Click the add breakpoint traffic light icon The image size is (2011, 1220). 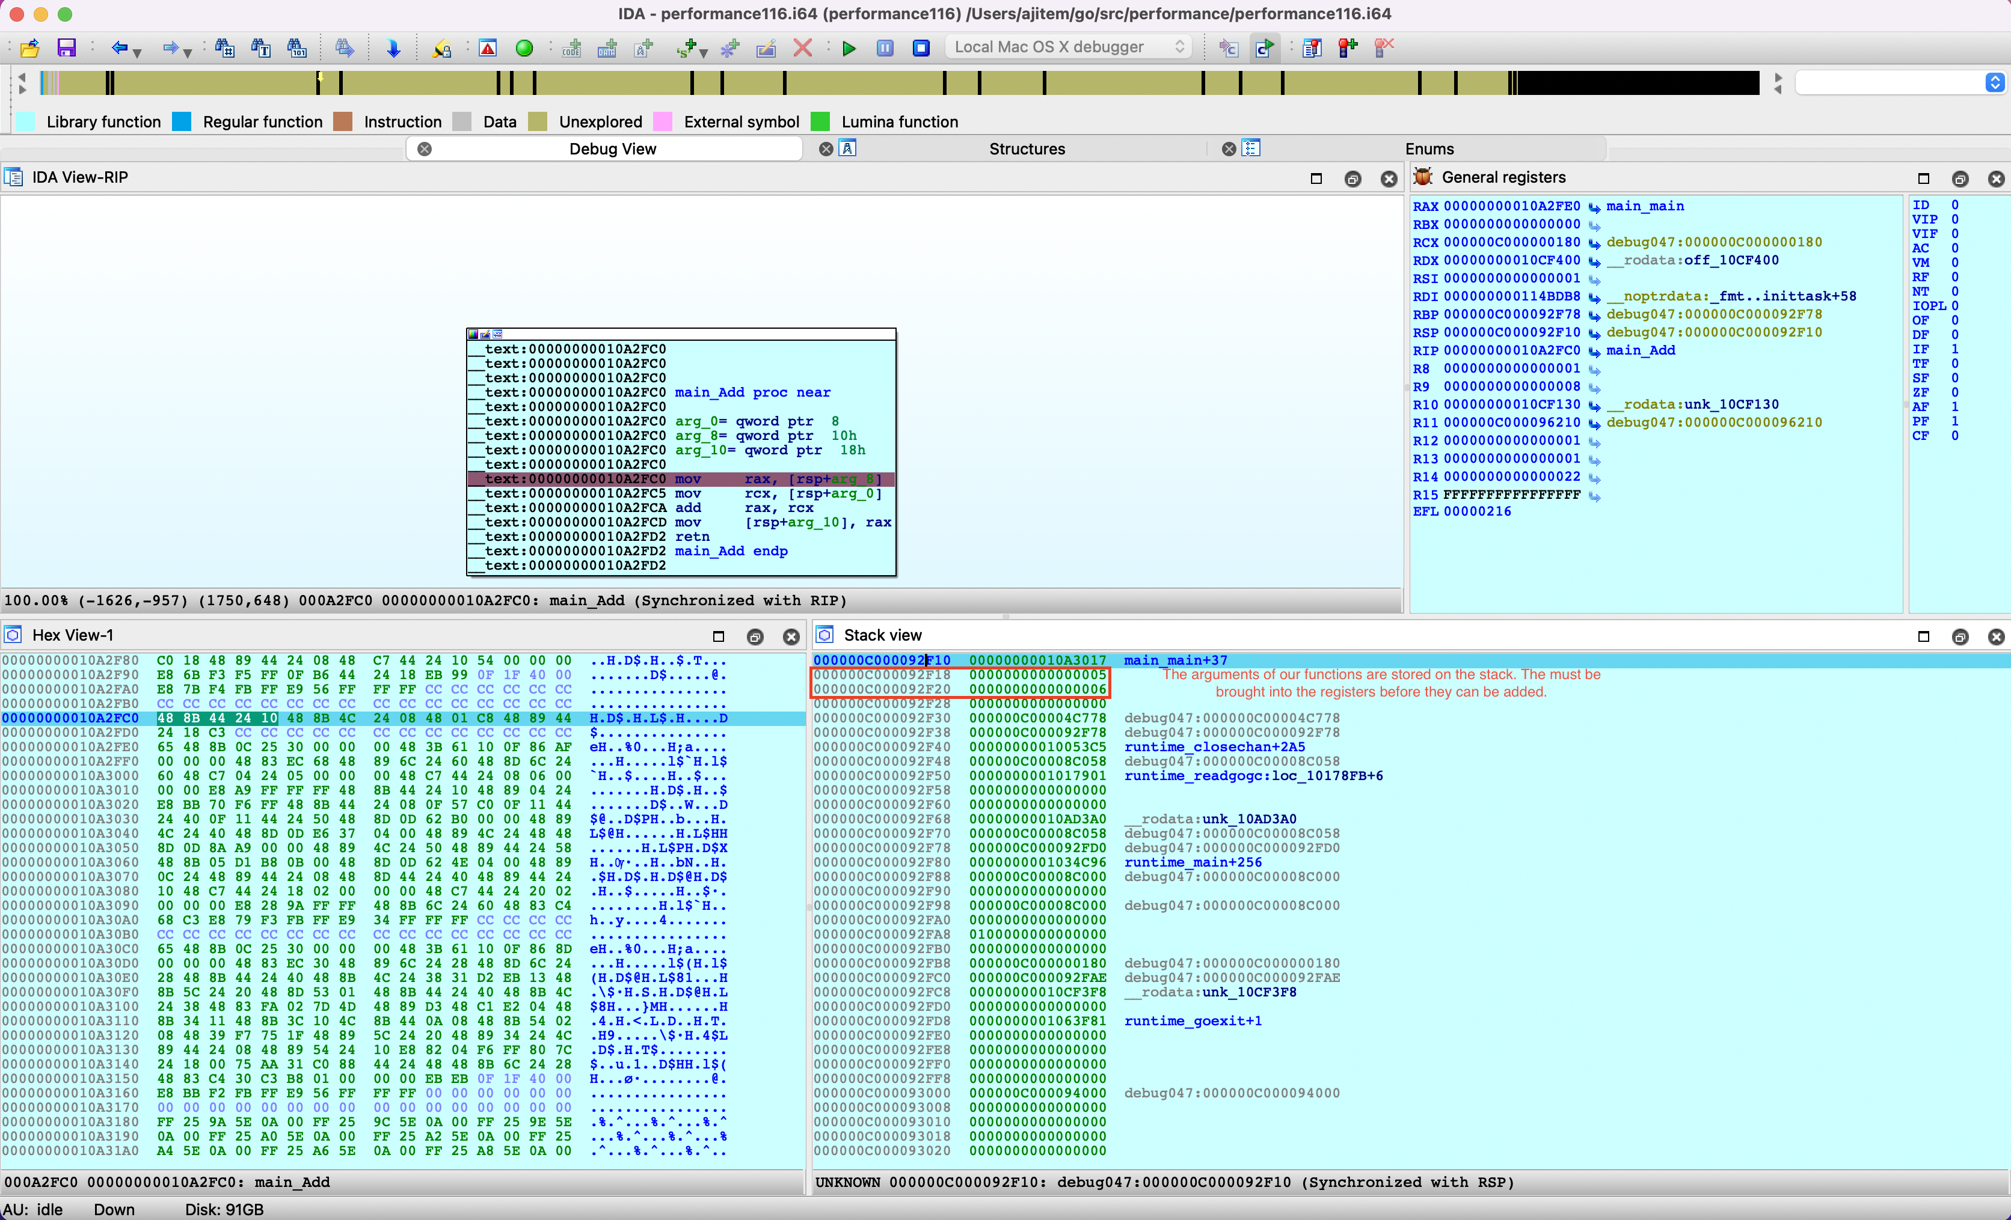[1346, 48]
